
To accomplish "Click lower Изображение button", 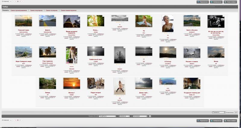I will (216, 121).
